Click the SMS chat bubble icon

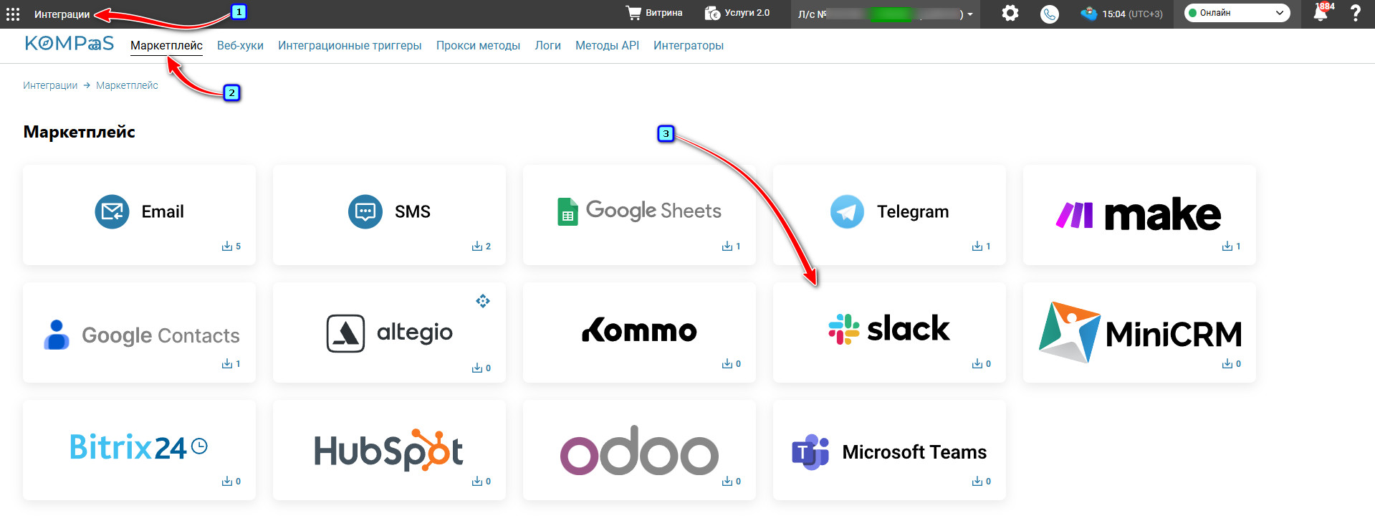pos(365,211)
